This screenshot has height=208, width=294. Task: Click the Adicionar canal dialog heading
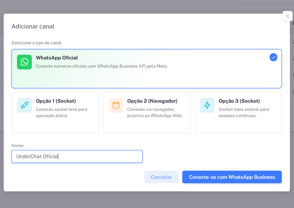[x=33, y=27]
